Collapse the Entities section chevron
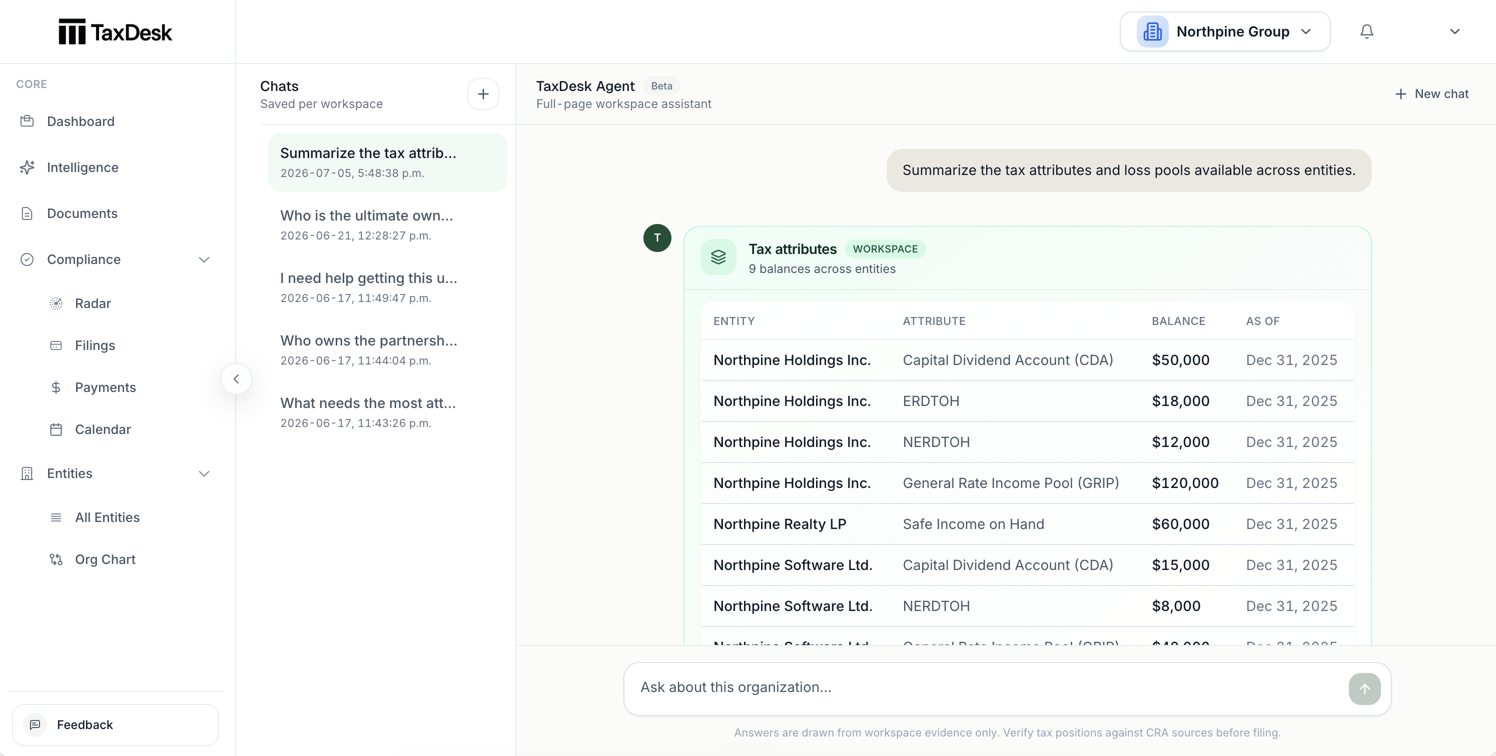The height and width of the screenshot is (756, 1496). click(x=204, y=473)
